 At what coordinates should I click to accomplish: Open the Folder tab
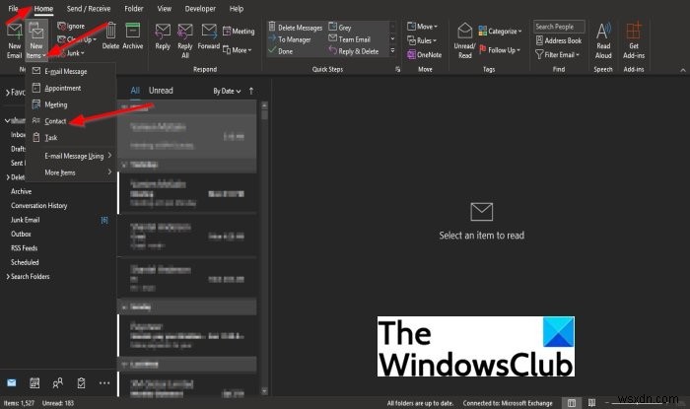click(x=134, y=8)
